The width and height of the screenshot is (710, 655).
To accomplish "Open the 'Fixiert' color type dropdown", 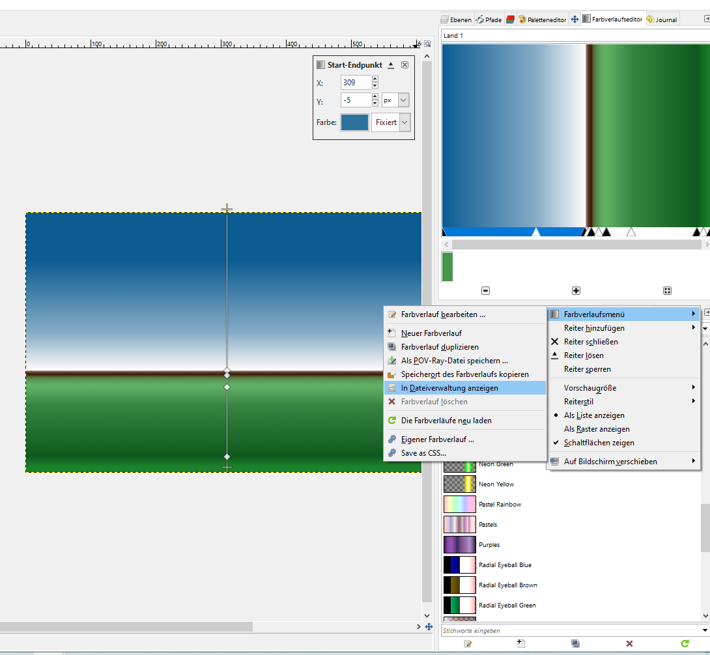I will (x=391, y=122).
